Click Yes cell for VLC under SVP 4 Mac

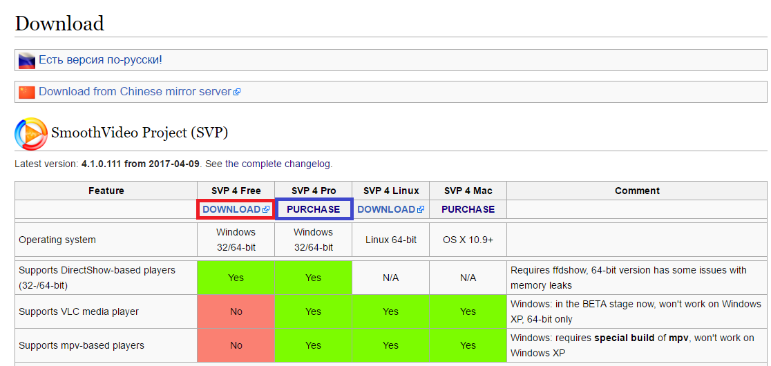pos(468,311)
